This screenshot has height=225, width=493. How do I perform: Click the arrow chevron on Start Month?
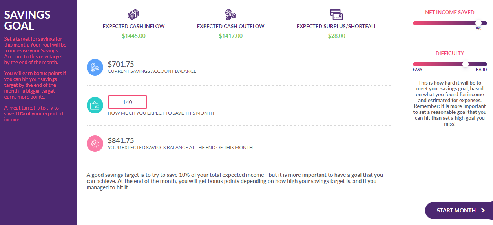483,211
